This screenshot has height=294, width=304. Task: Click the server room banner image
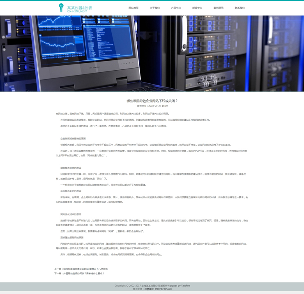pyautogui.click(x=152, y=53)
